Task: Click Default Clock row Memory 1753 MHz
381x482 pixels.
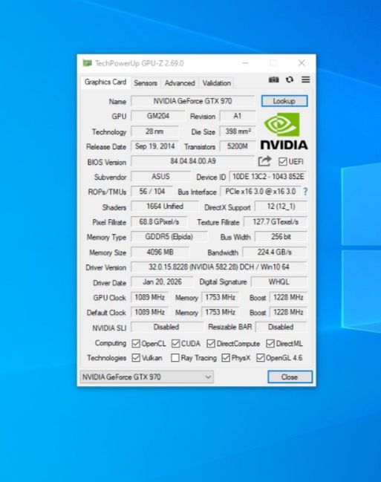Action: click(x=220, y=312)
